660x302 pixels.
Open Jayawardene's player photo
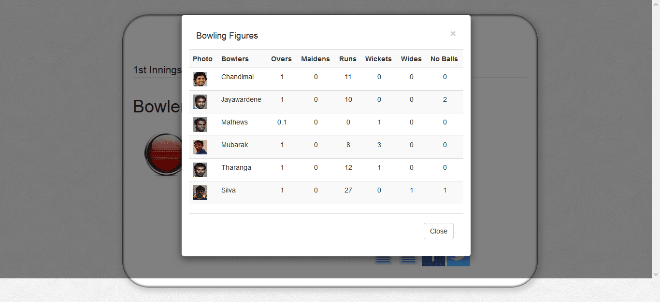200,102
